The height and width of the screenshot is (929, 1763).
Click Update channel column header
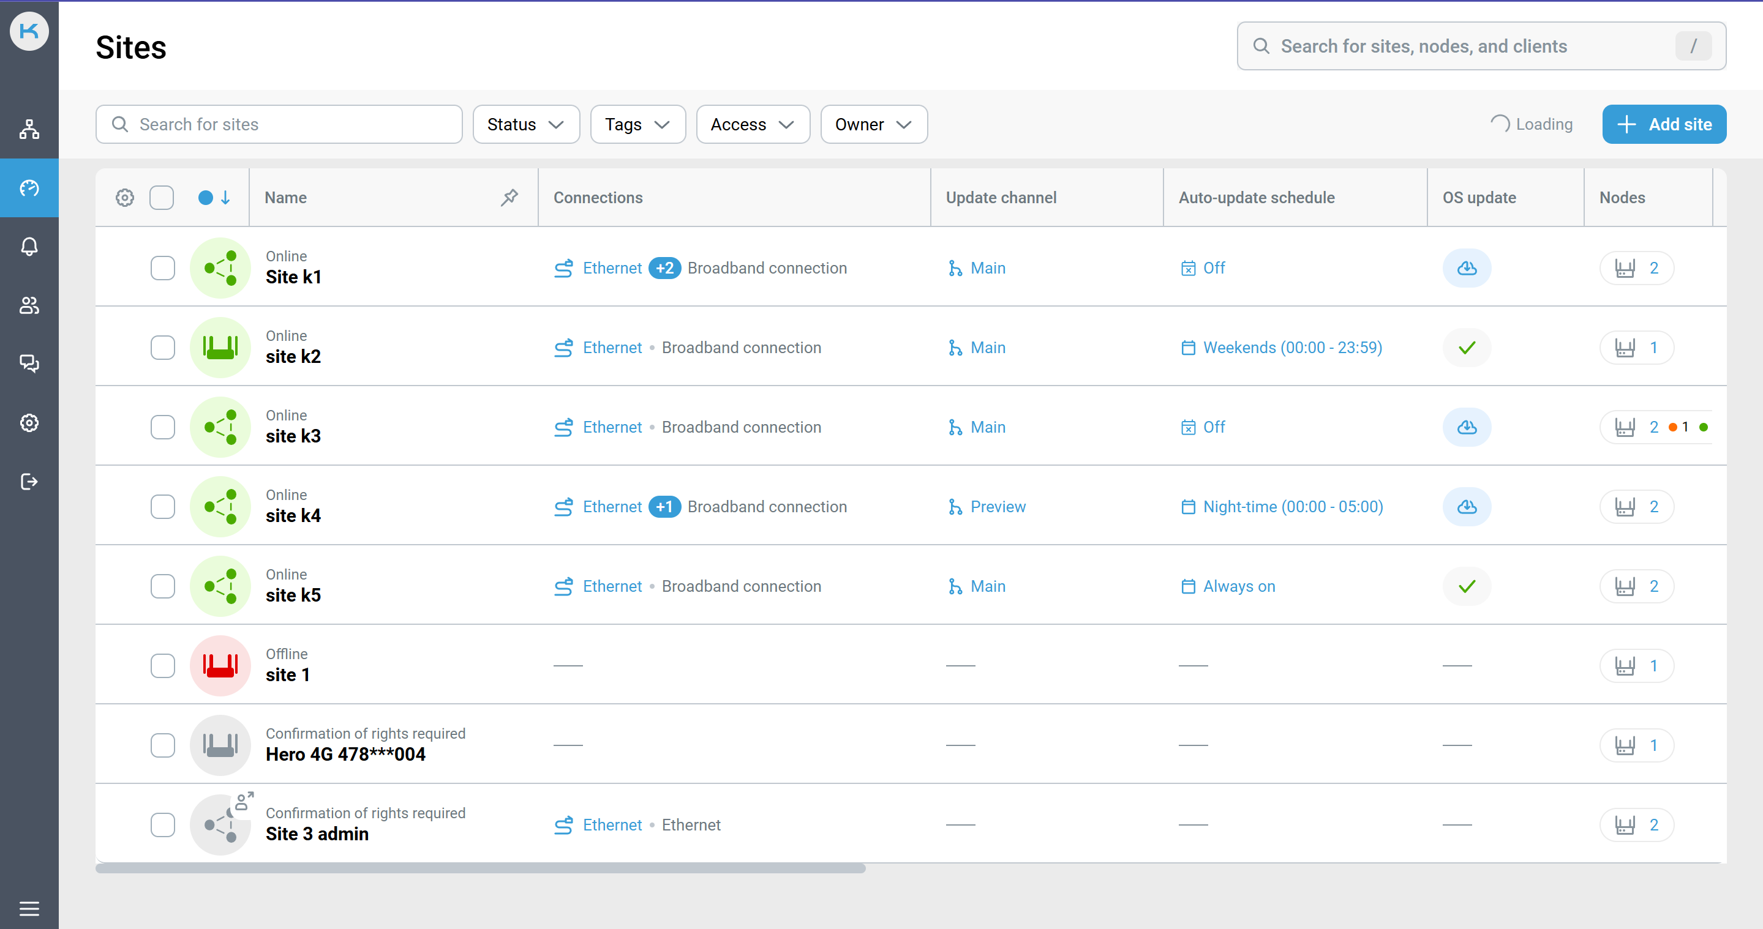[1001, 198]
